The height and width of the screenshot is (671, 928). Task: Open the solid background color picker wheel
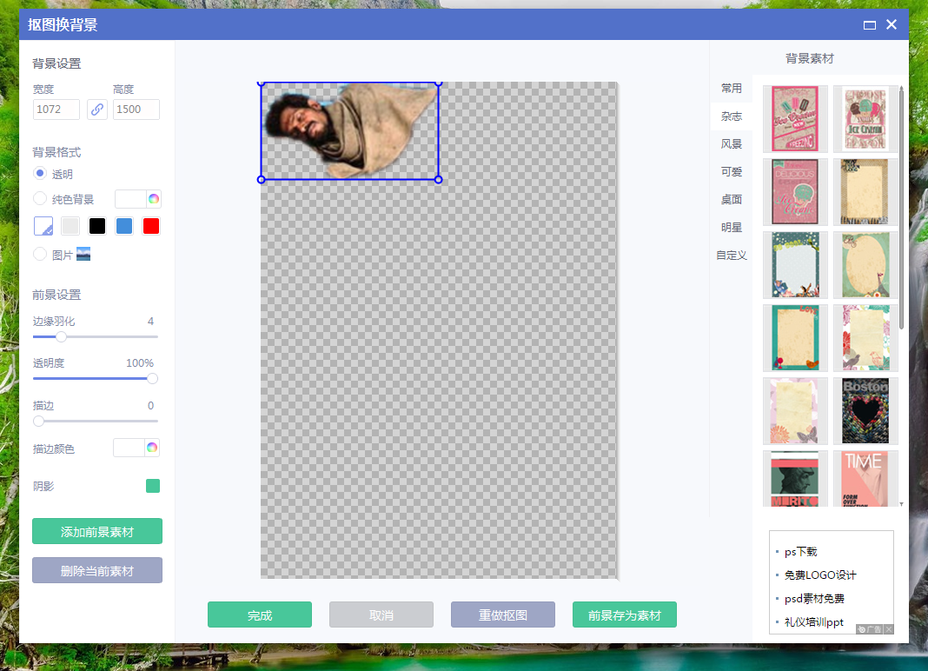(154, 199)
